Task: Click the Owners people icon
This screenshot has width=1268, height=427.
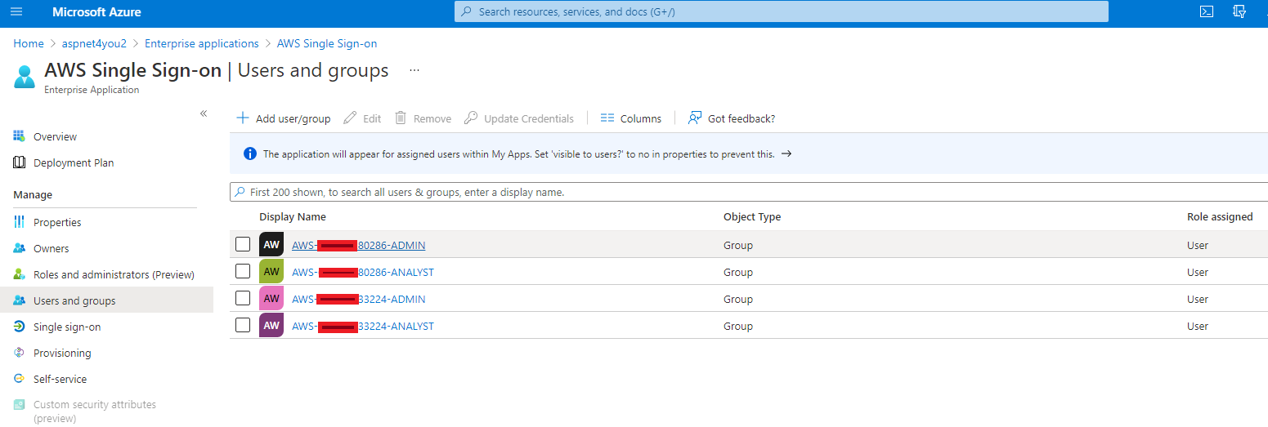Action: (20, 248)
